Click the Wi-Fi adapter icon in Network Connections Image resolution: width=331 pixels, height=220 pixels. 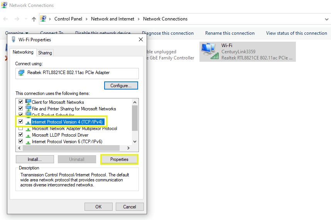210,51
